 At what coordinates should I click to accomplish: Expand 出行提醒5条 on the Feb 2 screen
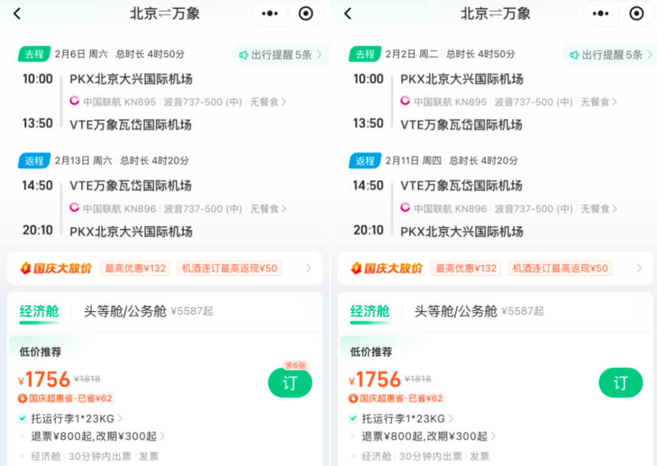611,55
